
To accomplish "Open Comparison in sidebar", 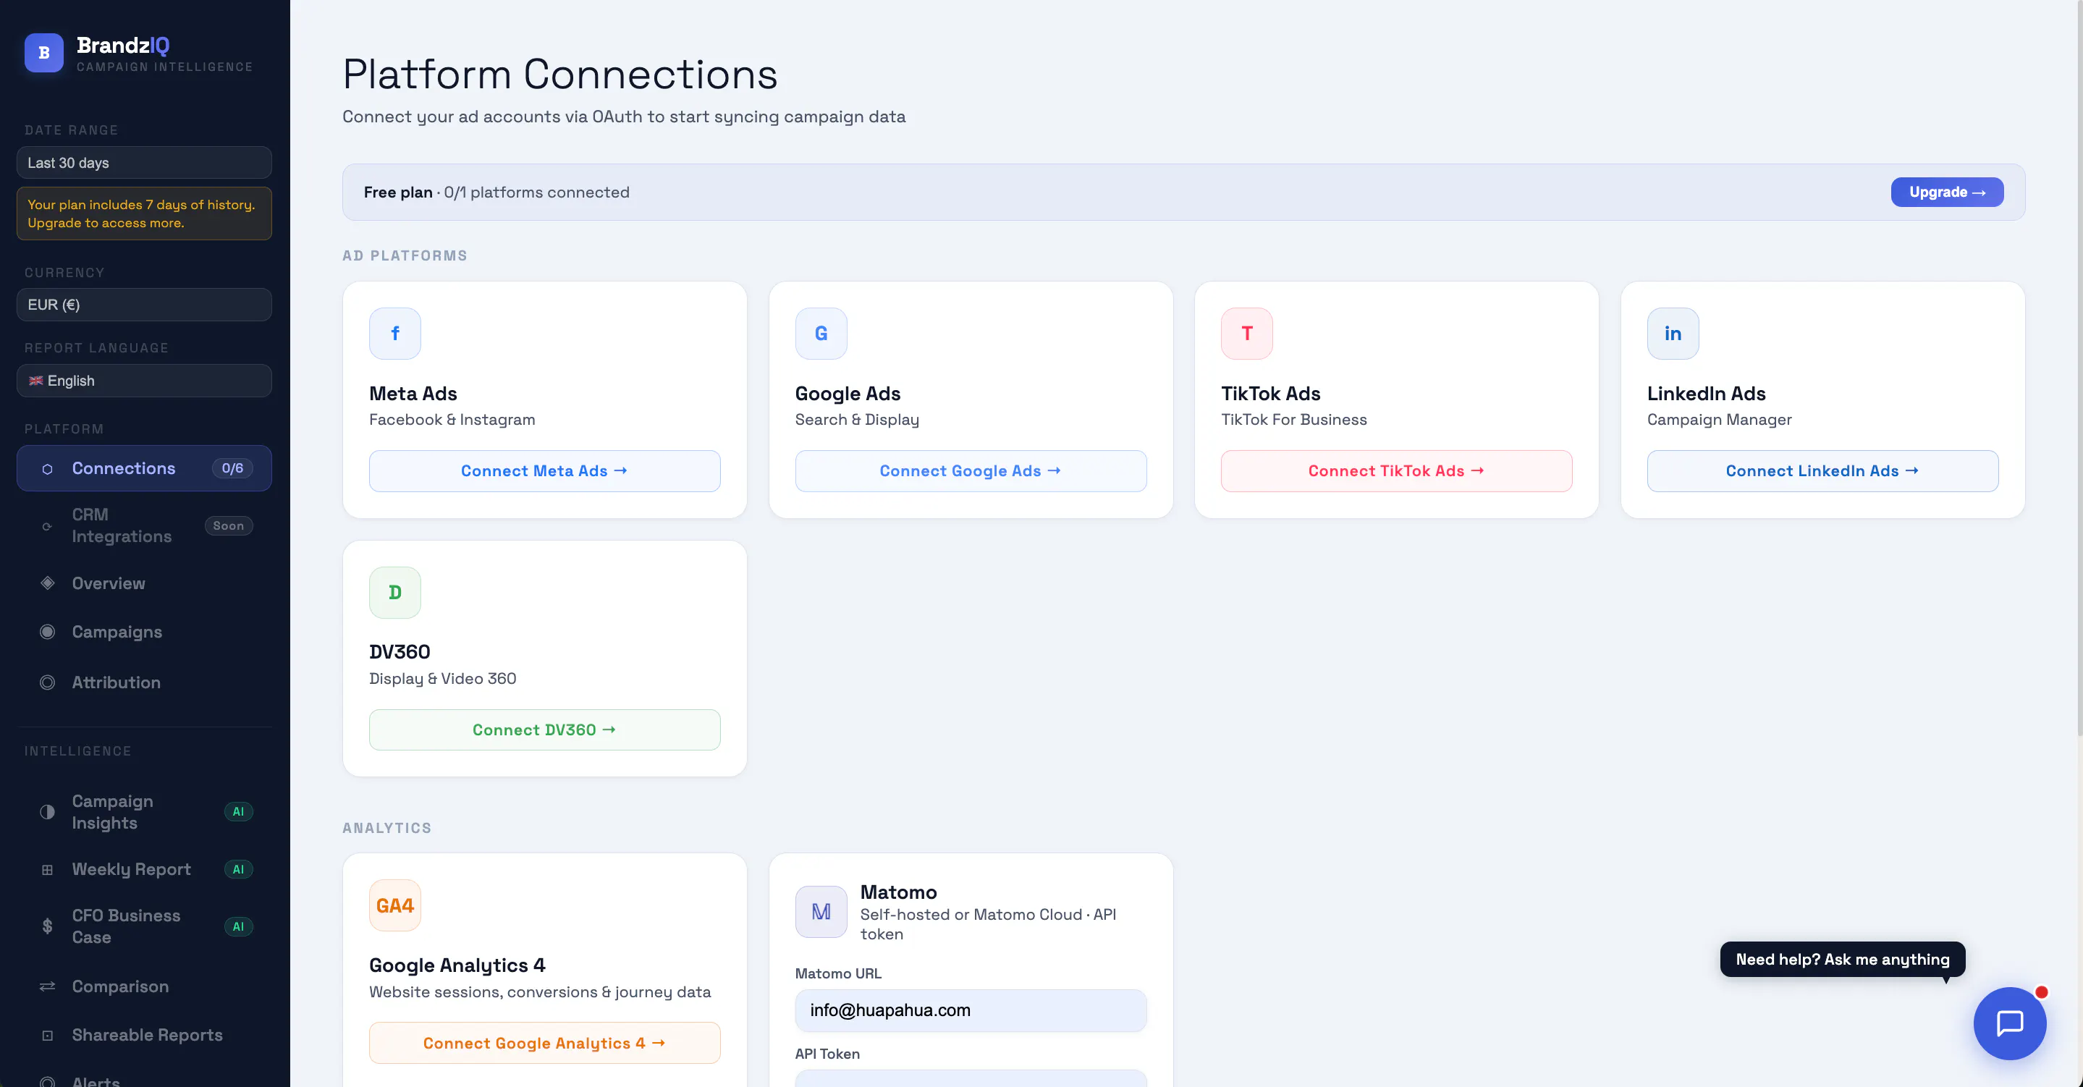I will tap(144, 986).
